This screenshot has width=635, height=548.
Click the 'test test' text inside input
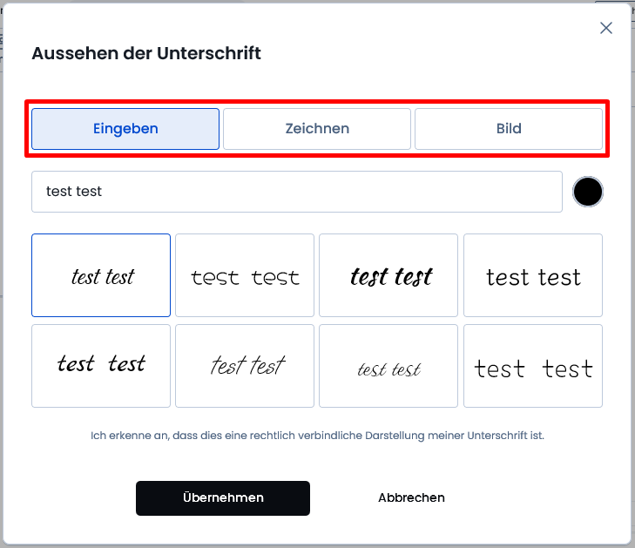pyautogui.click(x=74, y=191)
